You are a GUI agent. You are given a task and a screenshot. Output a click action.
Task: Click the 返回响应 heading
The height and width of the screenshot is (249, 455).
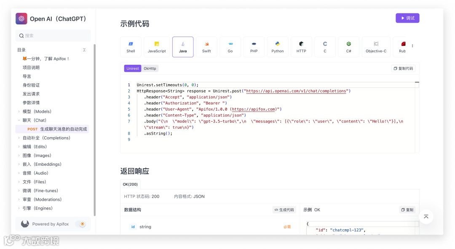135,171
